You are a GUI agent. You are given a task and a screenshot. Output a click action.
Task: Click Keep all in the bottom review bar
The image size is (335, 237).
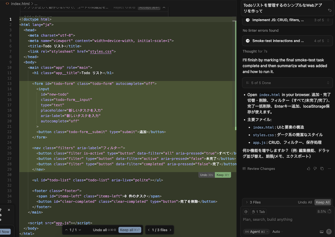130,230
